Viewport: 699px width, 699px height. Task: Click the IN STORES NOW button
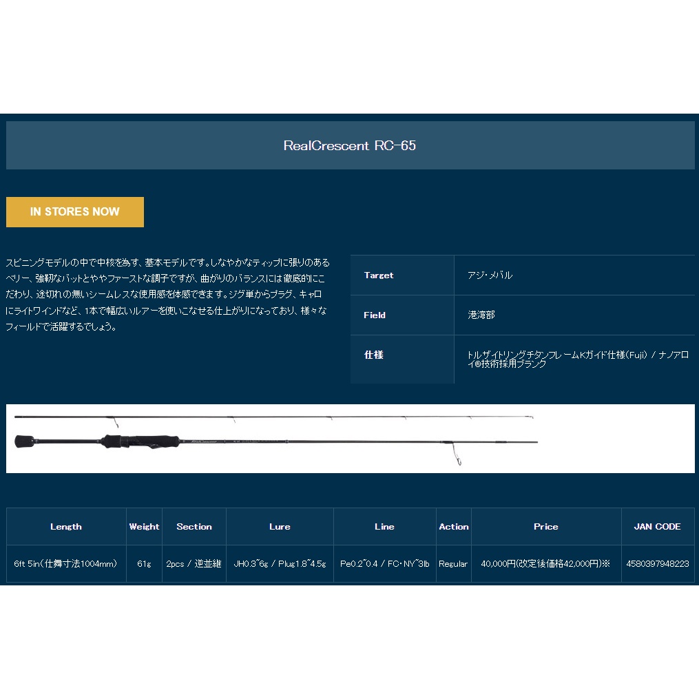pyautogui.click(x=74, y=212)
